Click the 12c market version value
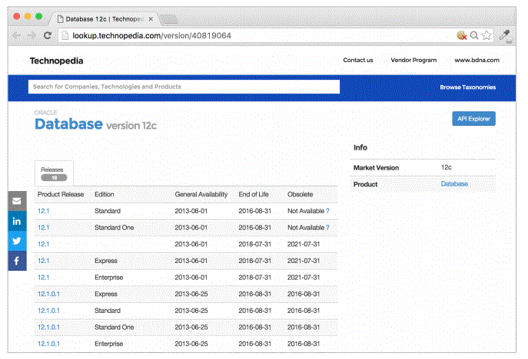Viewport: 528px width, 359px height. coord(447,167)
